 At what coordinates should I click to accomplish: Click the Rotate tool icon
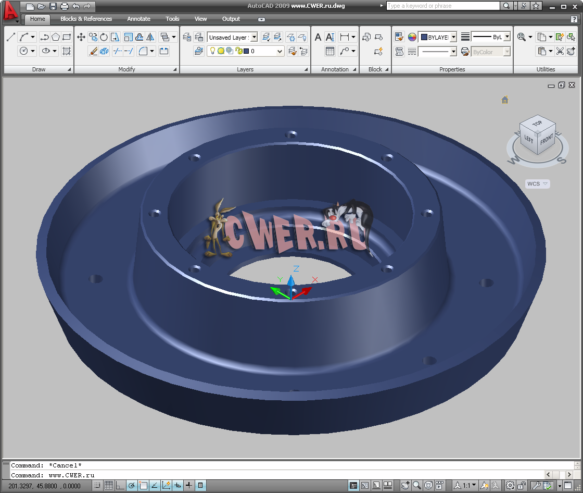point(104,37)
